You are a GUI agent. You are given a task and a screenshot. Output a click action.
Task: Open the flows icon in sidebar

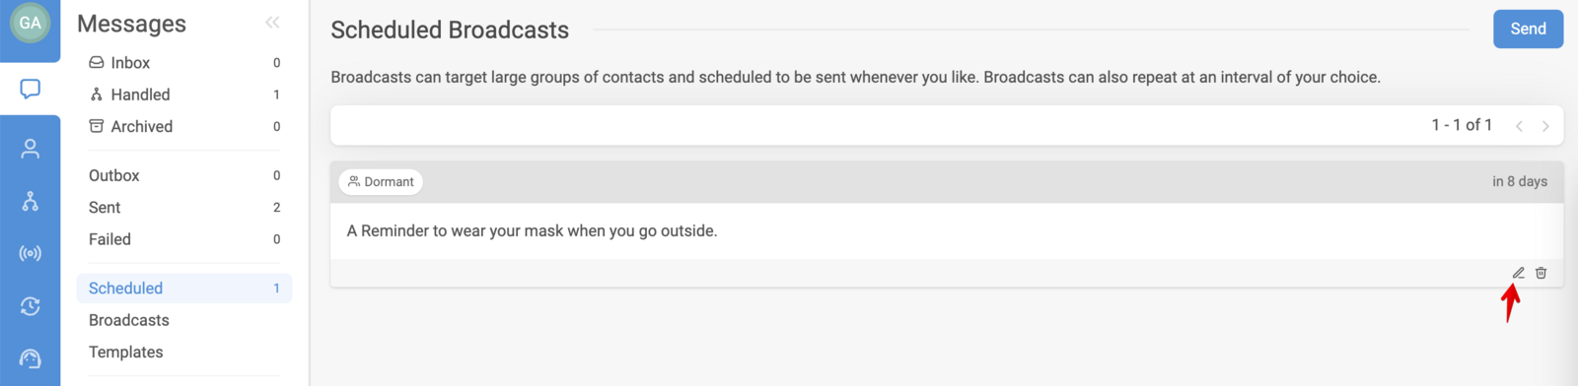click(x=31, y=202)
